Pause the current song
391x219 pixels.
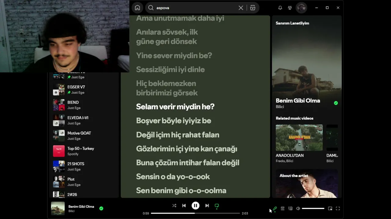click(x=195, y=206)
